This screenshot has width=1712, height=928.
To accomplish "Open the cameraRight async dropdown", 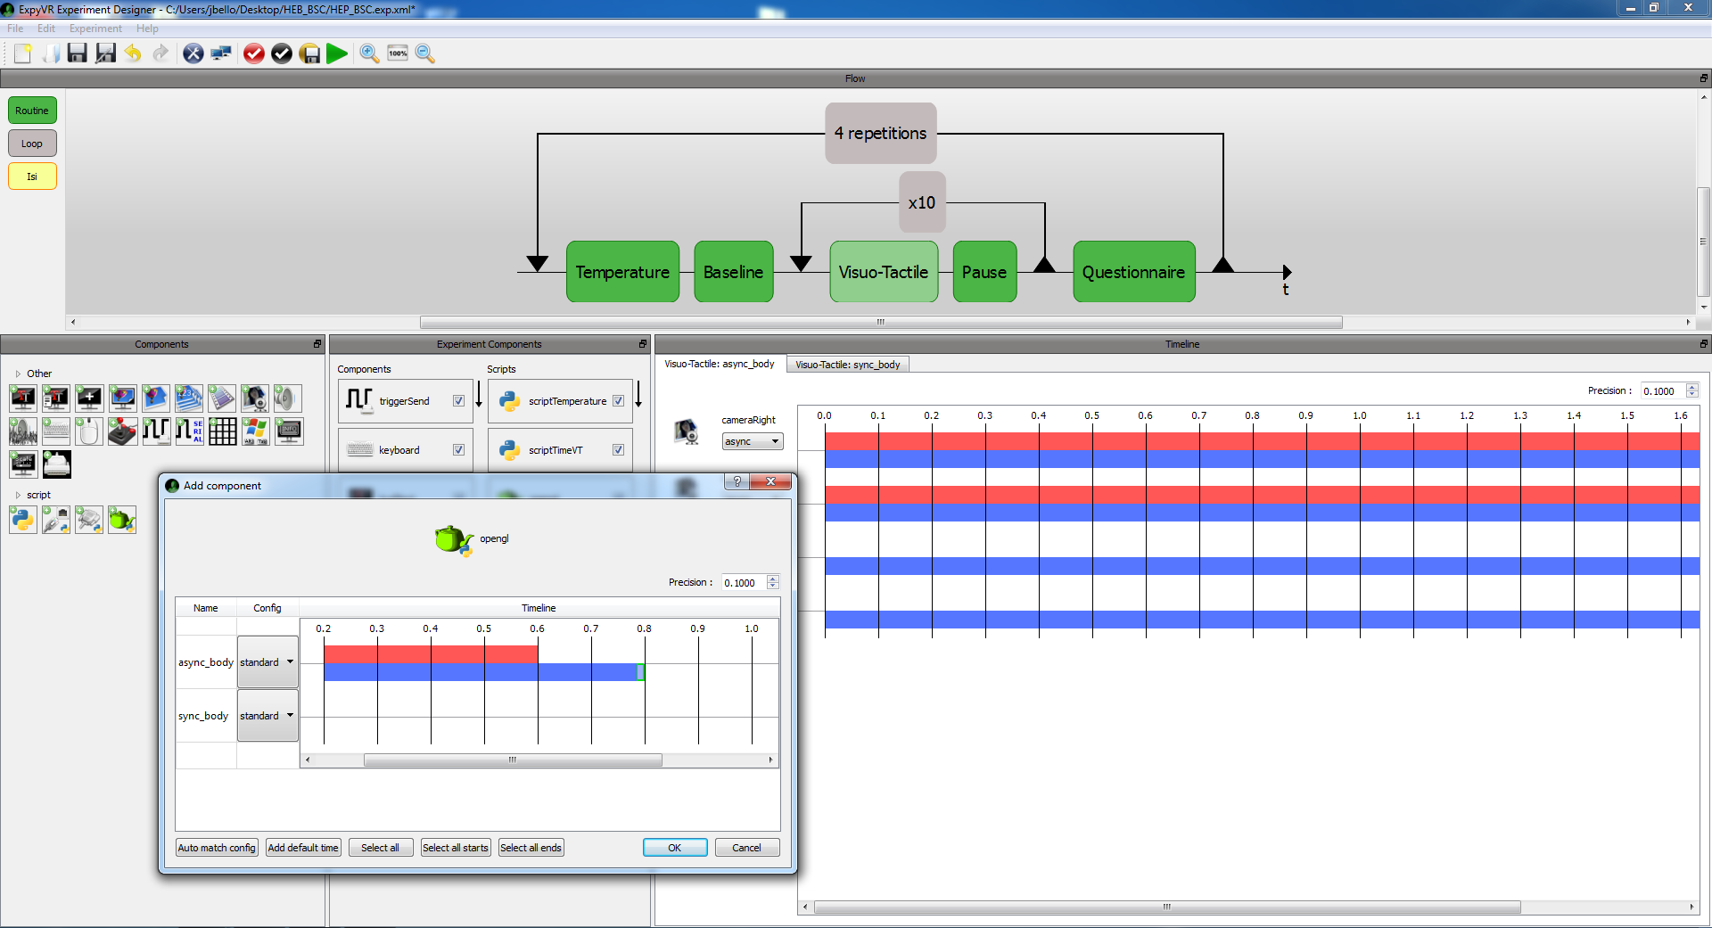I will [752, 442].
